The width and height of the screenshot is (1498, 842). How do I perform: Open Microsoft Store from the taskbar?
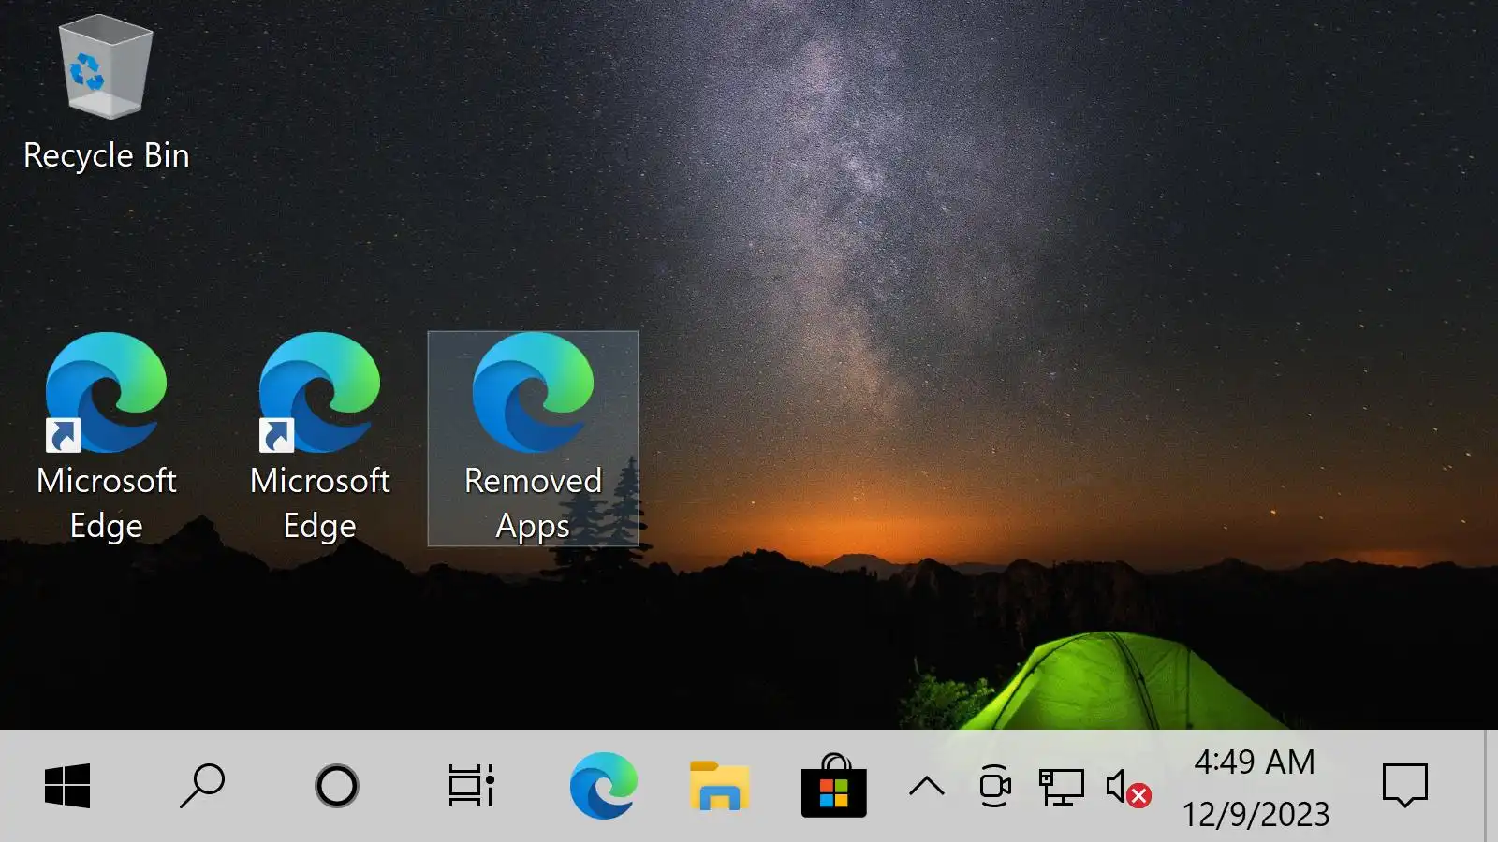(x=834, y=786)
